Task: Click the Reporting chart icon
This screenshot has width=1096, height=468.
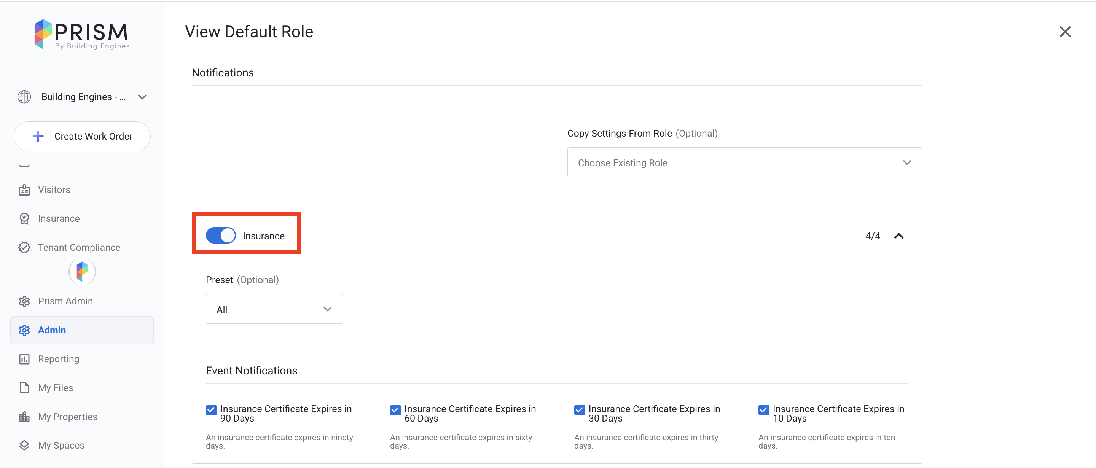Action: click(x=24, y=359)
